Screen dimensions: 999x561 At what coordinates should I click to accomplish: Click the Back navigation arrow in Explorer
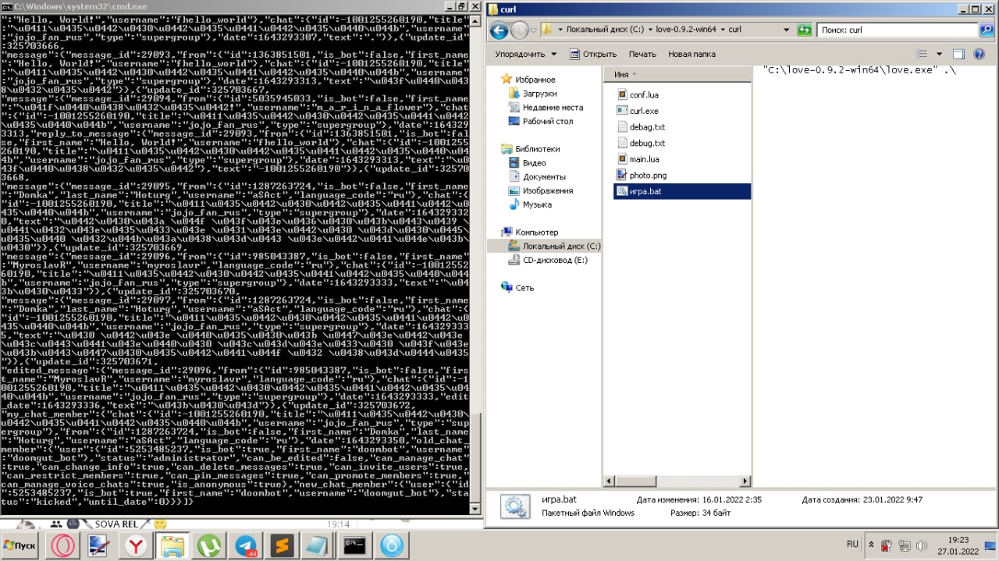click(x=499, y=30)
